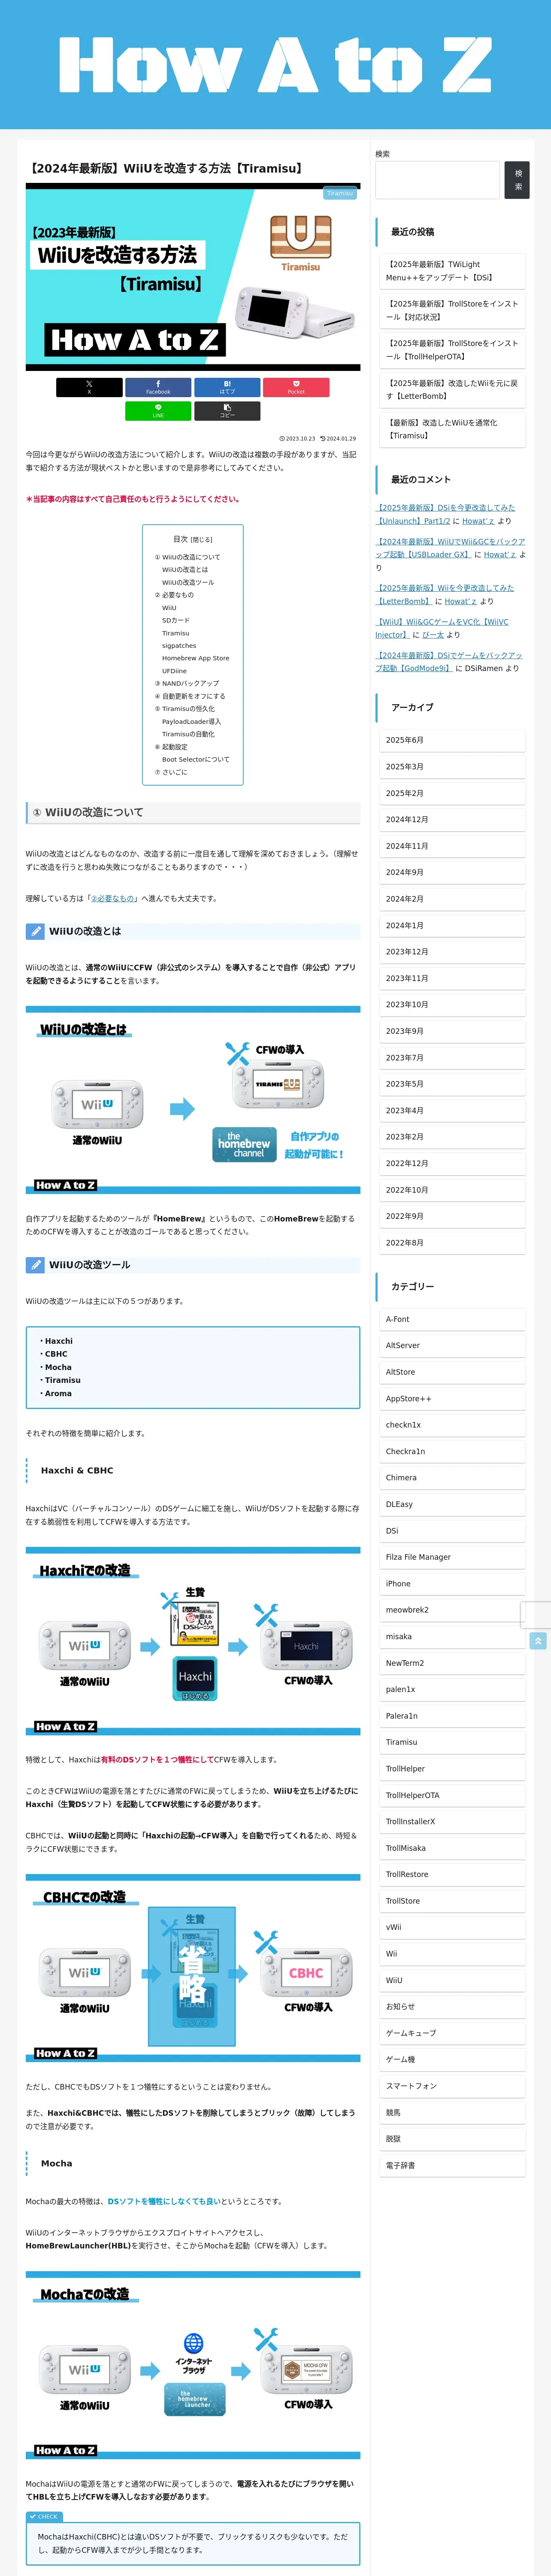Jump to ⑦ さいごに in contents

tap(171, 772)
